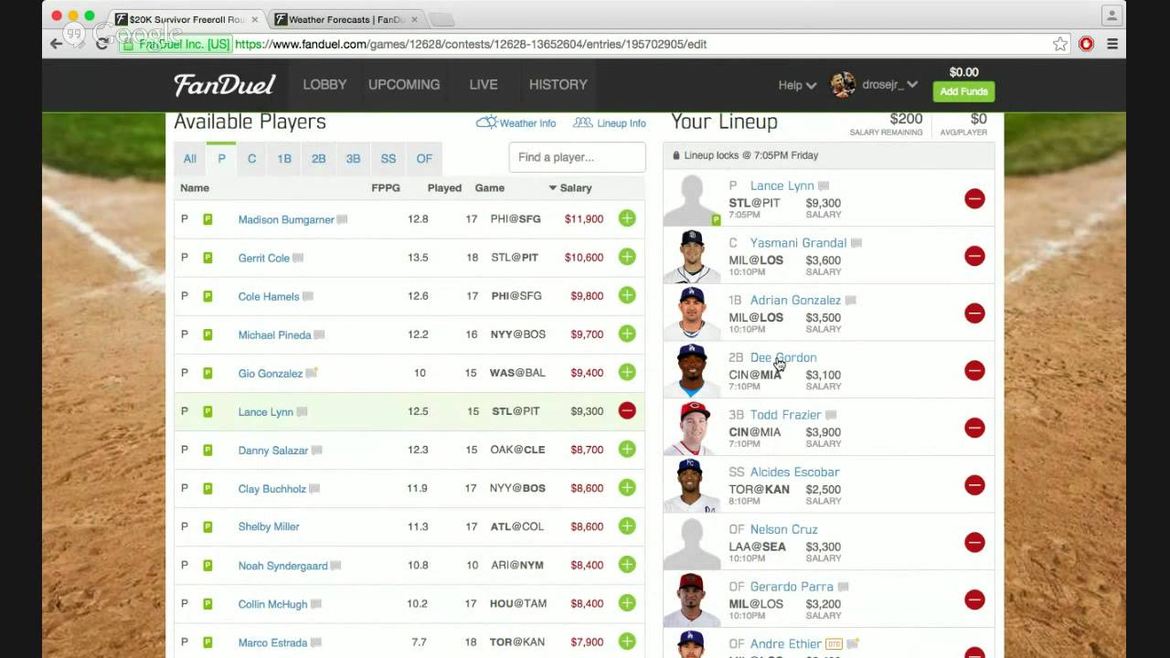
Task: Click Add Funds button
Action: pos(963,91)
